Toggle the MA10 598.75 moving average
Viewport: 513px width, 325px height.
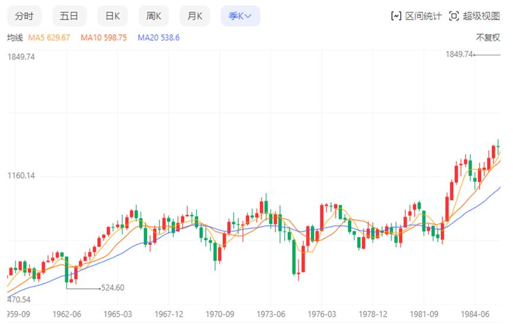(x=104, y=37)
